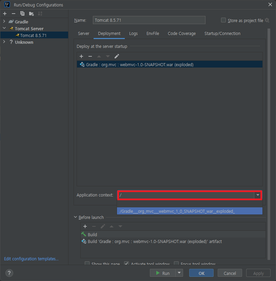Click the Build hammer icon
Image resolution: width=276 pixels, height=281 pixels.
tap(84, 234)
